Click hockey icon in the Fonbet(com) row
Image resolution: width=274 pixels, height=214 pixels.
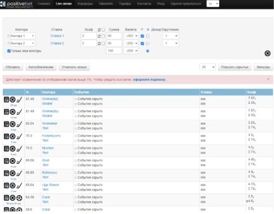[x=19, y=136]
